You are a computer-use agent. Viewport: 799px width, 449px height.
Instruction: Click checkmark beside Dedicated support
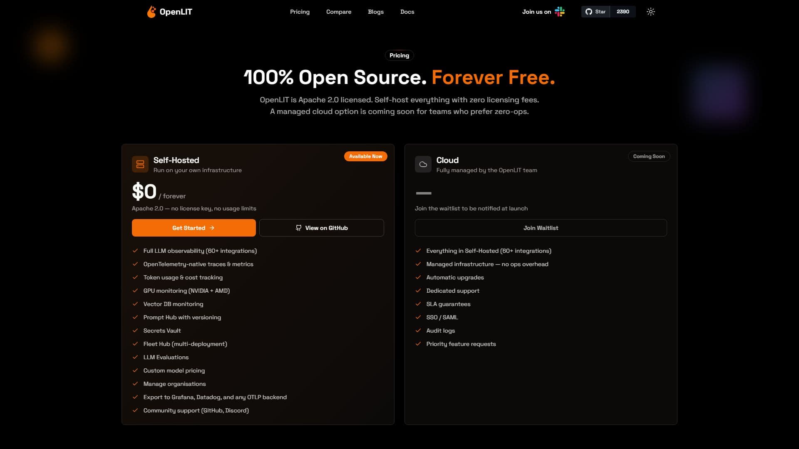coord(418,291)
